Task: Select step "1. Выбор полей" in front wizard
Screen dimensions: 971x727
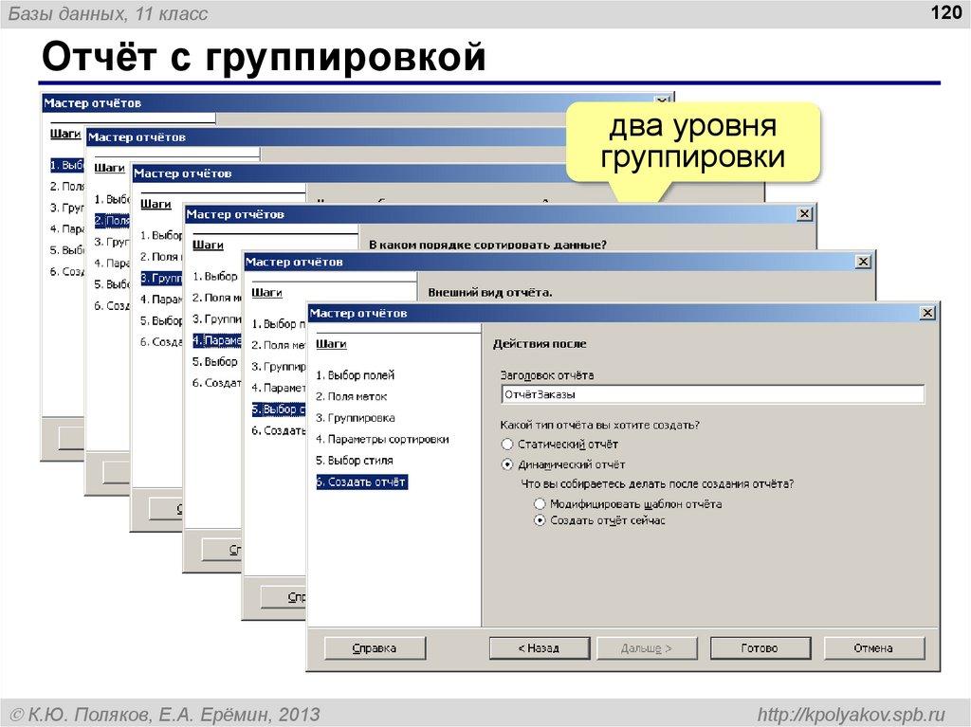Action: point(356,373)
